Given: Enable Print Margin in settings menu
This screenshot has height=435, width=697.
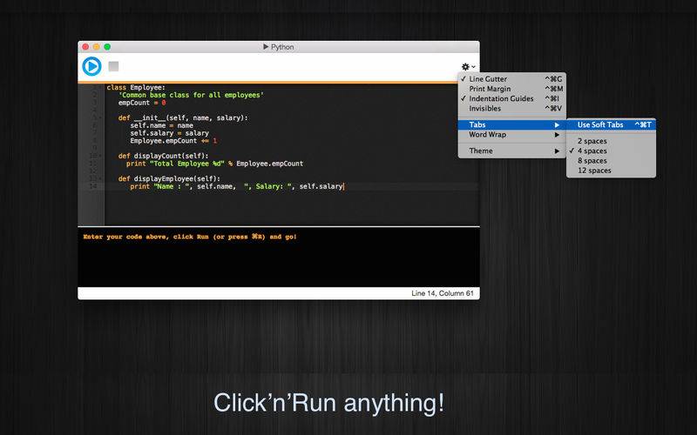Looking at the screenshot, I should [512, 89].
